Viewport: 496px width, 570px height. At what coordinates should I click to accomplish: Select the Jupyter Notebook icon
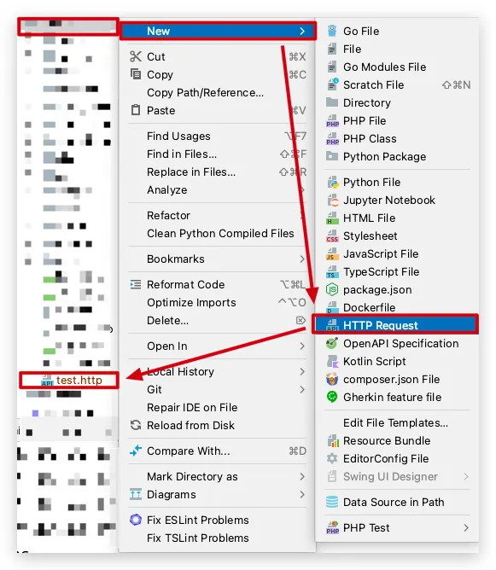click(x=332, y=200)
